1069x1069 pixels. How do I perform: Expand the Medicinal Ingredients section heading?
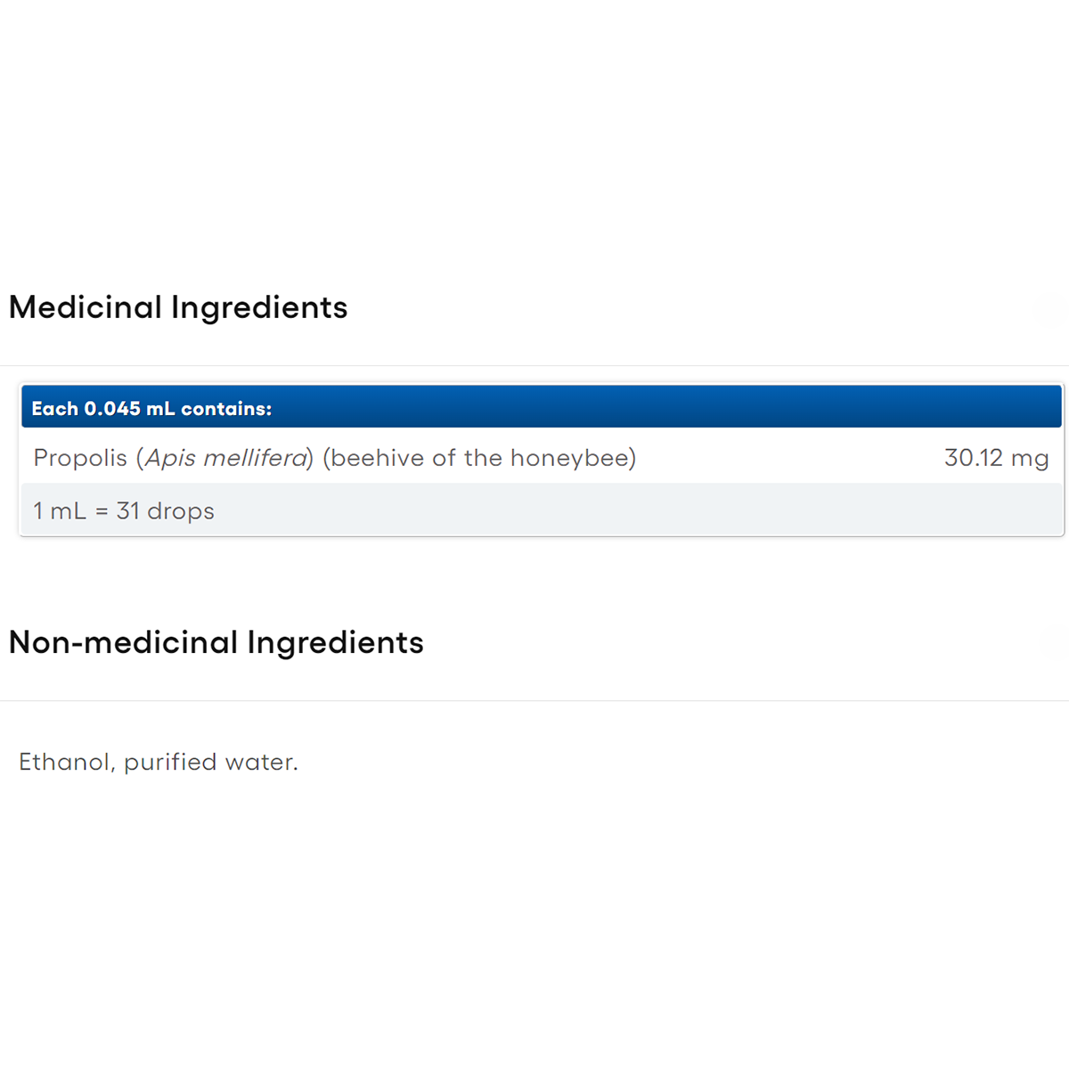click(178, 307)
